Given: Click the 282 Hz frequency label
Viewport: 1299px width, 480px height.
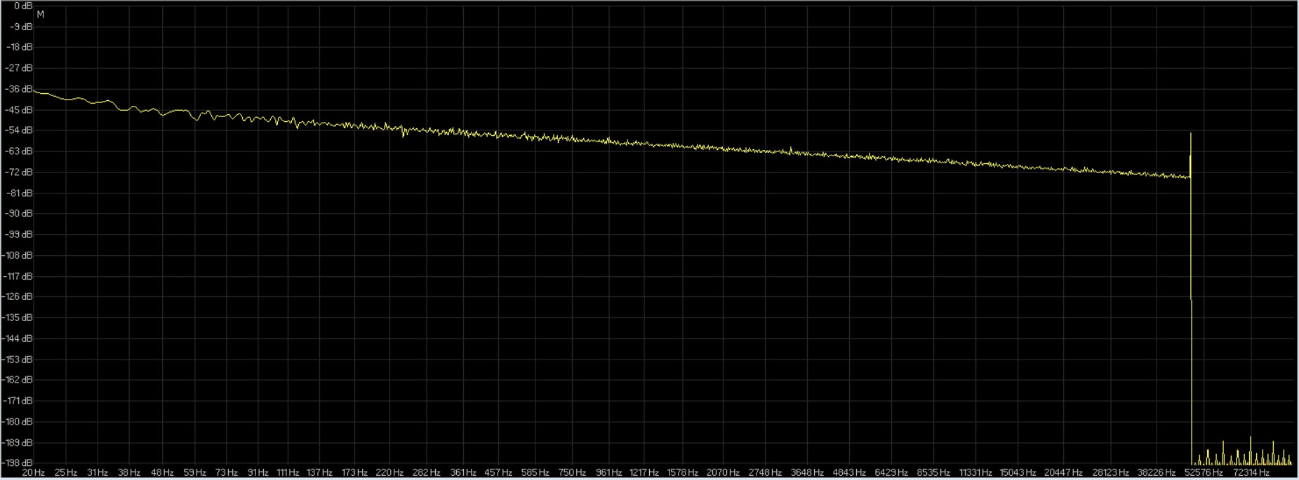Looking at the screenshot, I should pyautogui.click(x=426, y=473).
